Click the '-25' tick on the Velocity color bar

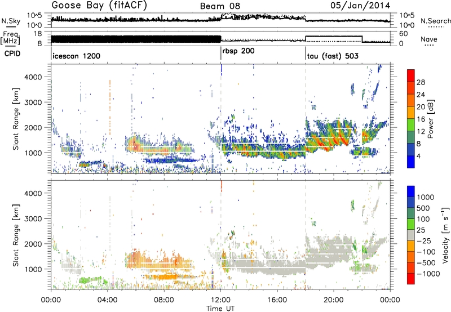pyautogui.click(x=424, y=241)
